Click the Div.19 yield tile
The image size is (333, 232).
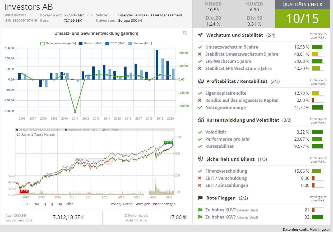point(254,21)
